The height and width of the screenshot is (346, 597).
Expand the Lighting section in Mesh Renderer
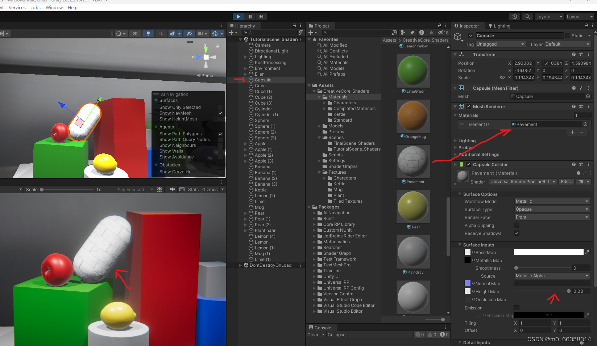click(455, 141)
